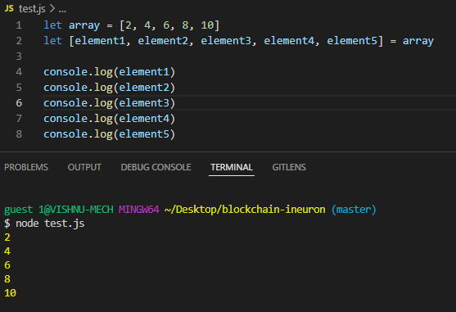Click the '$ node test.js' command line
The image size is (456, 312).
click(44, 224)
